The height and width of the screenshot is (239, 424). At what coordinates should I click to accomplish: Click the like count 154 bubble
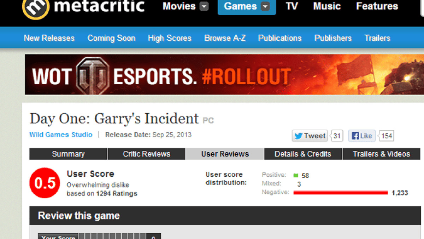pos(386,136)
